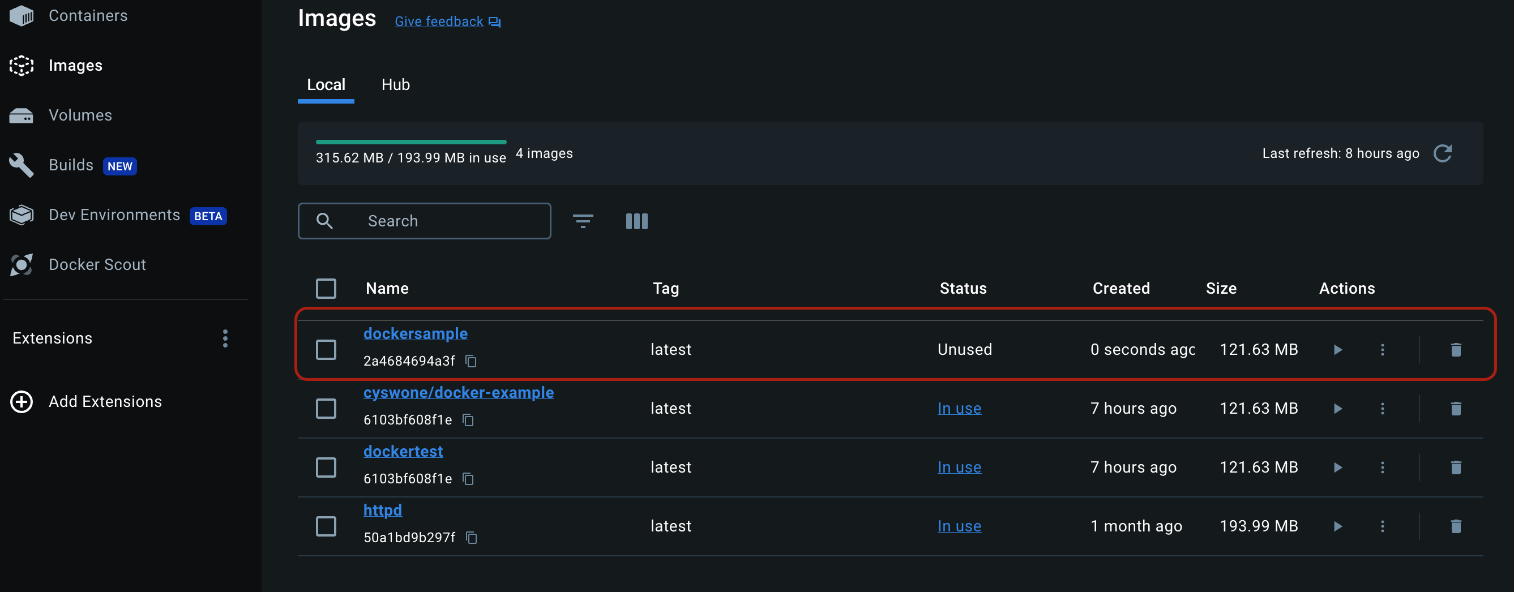Viewport: 1514px width, 592px height.
Task: Delete the cyswone/docker-example image
Action: click(1456, 409)
